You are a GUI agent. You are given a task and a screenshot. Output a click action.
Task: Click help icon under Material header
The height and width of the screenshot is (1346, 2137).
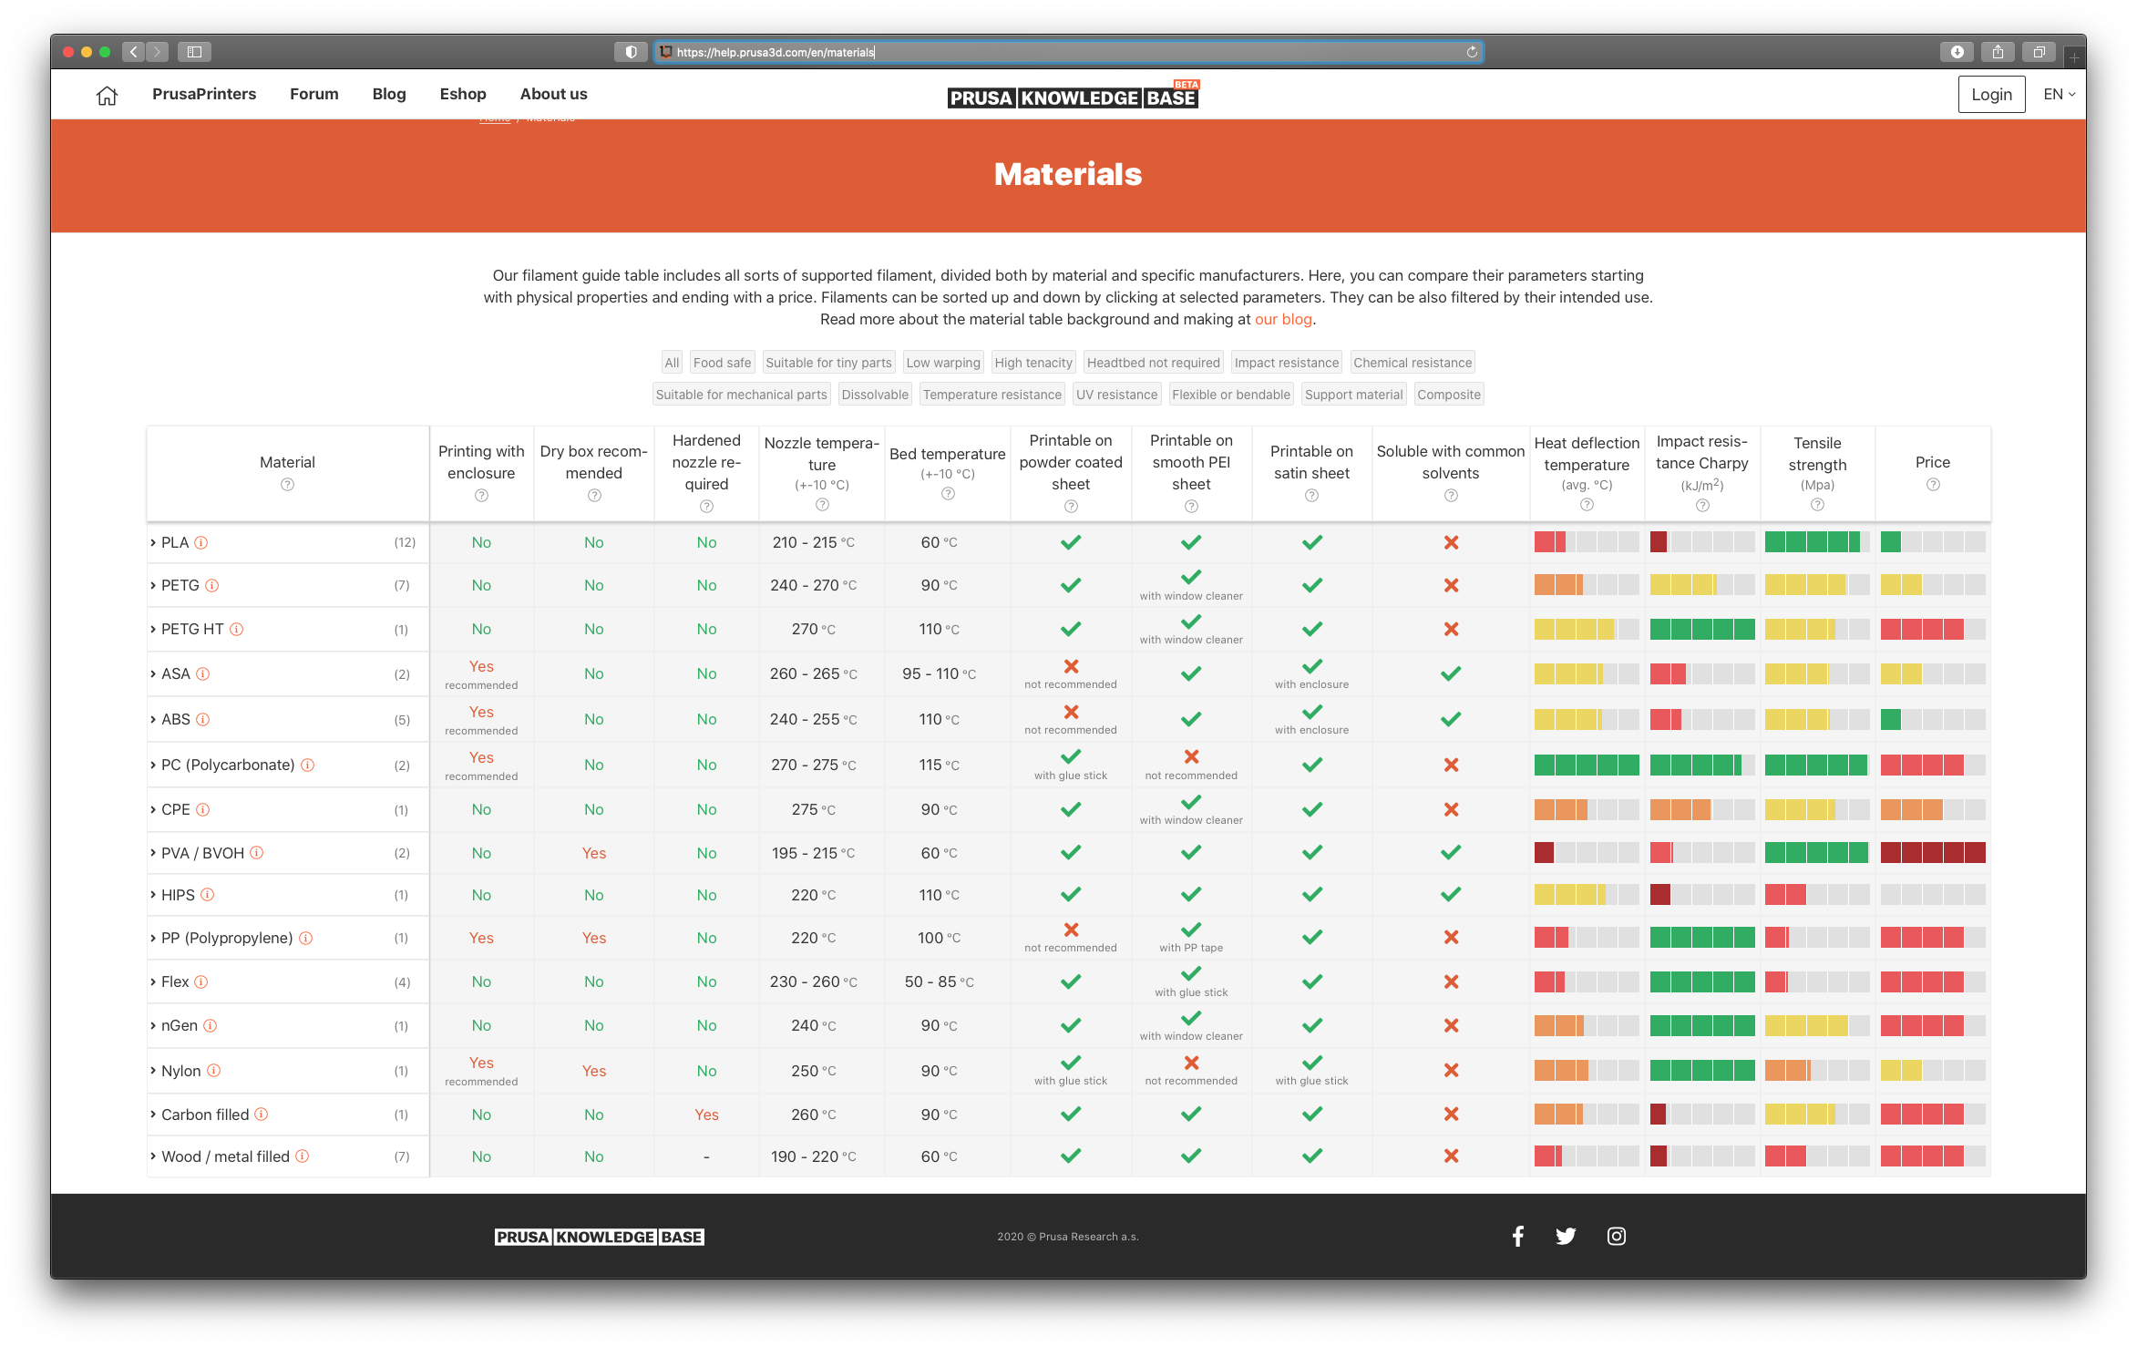pos(287,485)
